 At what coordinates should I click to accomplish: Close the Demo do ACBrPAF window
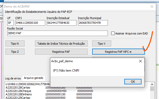pyautogui.click(x=152, y=7)
